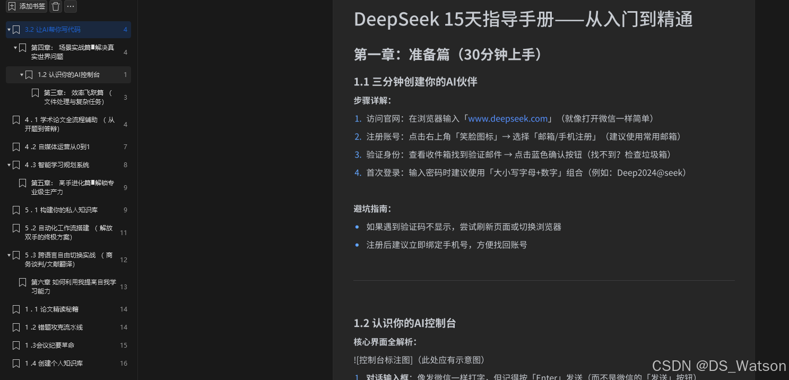Viewport: 789px width, 380px height.
Task: Click bookmark icon beside 4.3 智能学习规划系统
Action: click(16, 165)
